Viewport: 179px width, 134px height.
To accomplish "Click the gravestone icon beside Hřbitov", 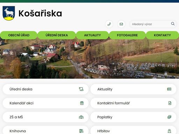I will [x=169, y=131].
